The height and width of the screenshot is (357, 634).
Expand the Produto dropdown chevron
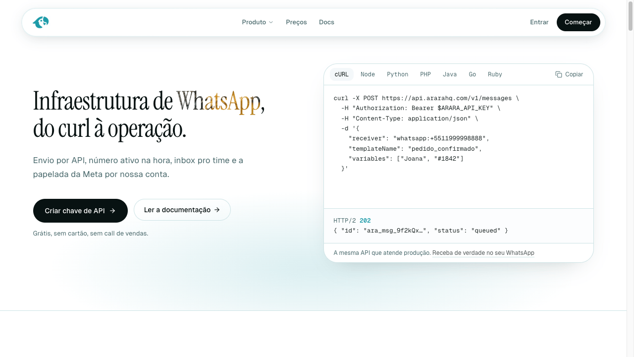click(271, 22)
